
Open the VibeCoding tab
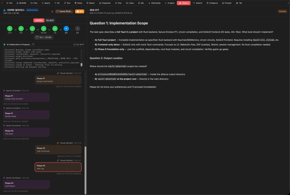(155, 3)
